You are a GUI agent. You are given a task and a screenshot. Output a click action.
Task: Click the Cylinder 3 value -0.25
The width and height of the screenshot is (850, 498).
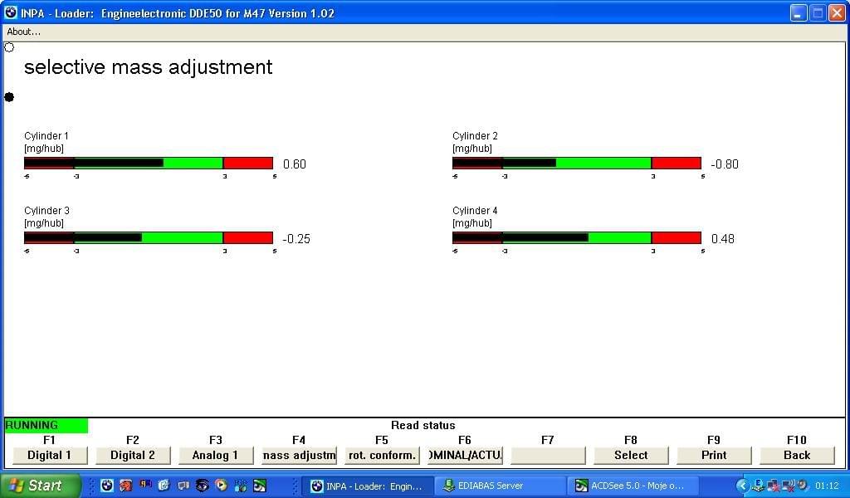coord(296,239)
